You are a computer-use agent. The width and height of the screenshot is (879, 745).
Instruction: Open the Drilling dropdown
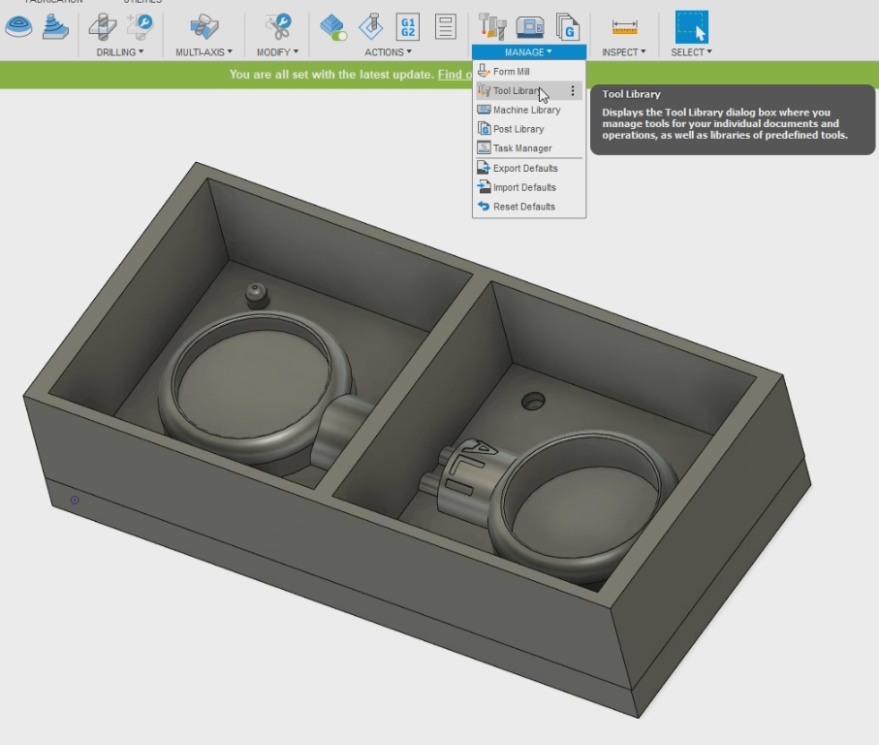120,52
